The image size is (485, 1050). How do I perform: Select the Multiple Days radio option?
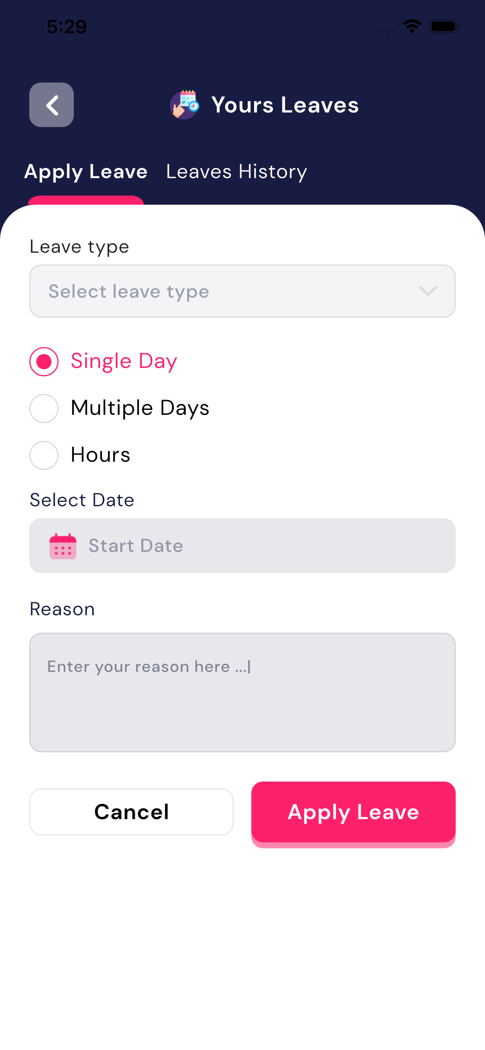click(44, 409)
